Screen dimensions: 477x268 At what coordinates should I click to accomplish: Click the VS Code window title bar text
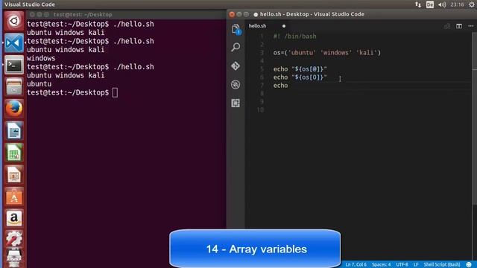[x=312, y=14]
